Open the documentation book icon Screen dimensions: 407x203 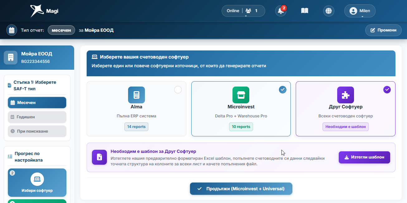[x=304, y=11]
